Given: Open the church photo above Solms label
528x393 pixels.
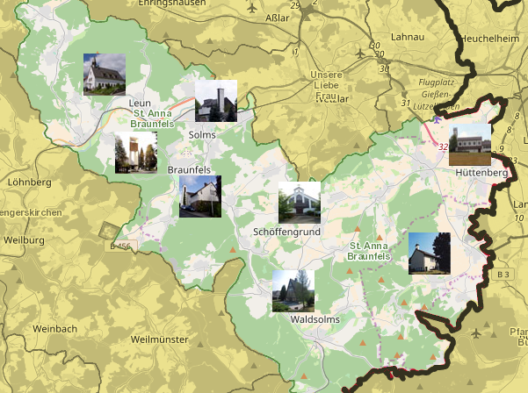Looking at the screenshot, I should pyautogui.click(x=216, y=102).
